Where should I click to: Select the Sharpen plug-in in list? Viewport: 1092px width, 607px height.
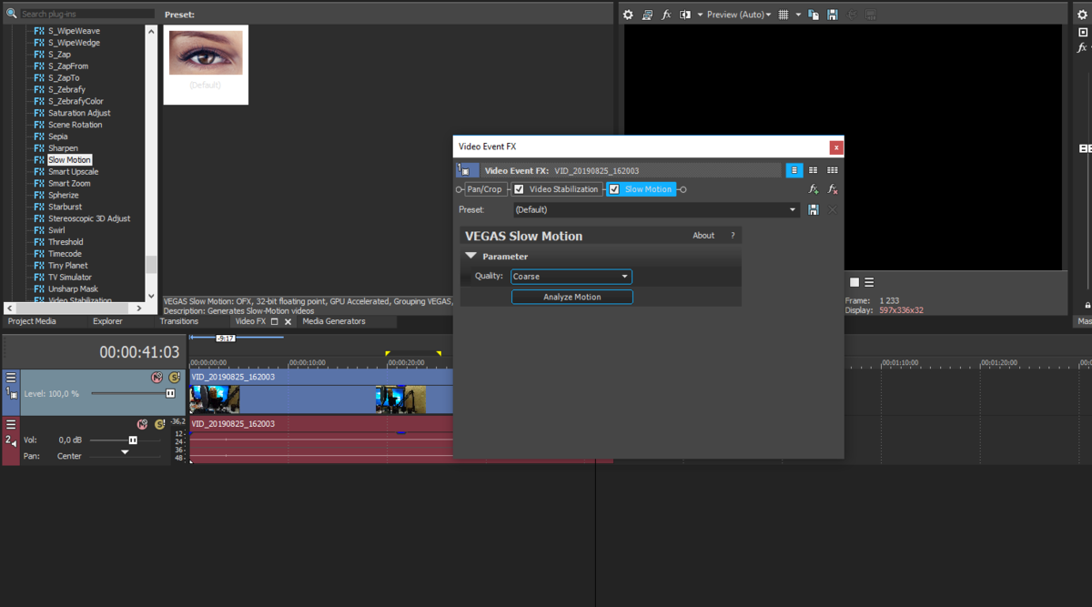[x=63, y=148]
